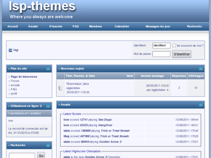Tick the Se souvenir de moi checkbox
This screenshot has width=211, height=158.
point(174,46)
